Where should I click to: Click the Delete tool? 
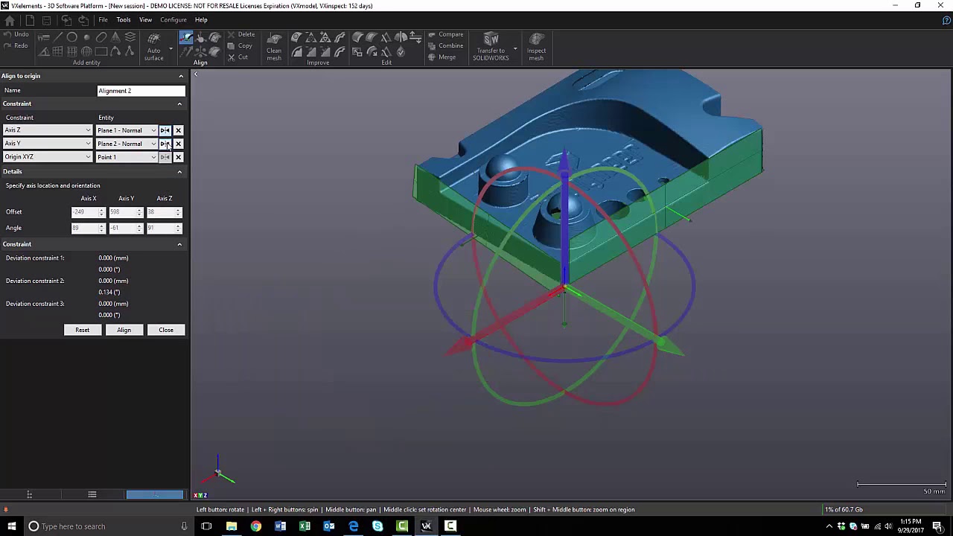click(x=241, y=34)
